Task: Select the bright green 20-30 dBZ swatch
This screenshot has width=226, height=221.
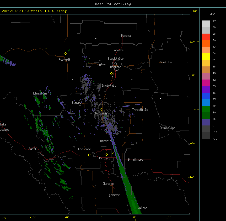Action: pos(206,109)
